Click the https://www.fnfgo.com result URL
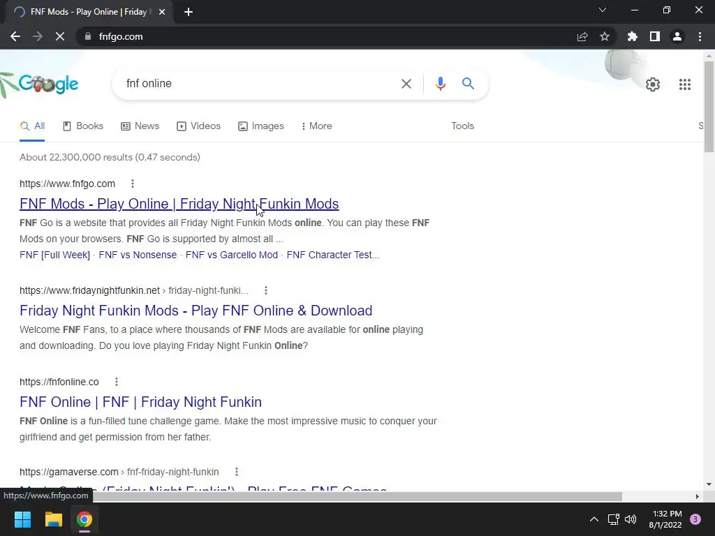Image resolution: width=715 pixels, height=536 pixels. (68, 184)
